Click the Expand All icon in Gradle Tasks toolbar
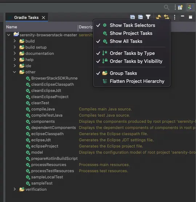The height and width of the screenshot is (202, 196). [132, 17]
